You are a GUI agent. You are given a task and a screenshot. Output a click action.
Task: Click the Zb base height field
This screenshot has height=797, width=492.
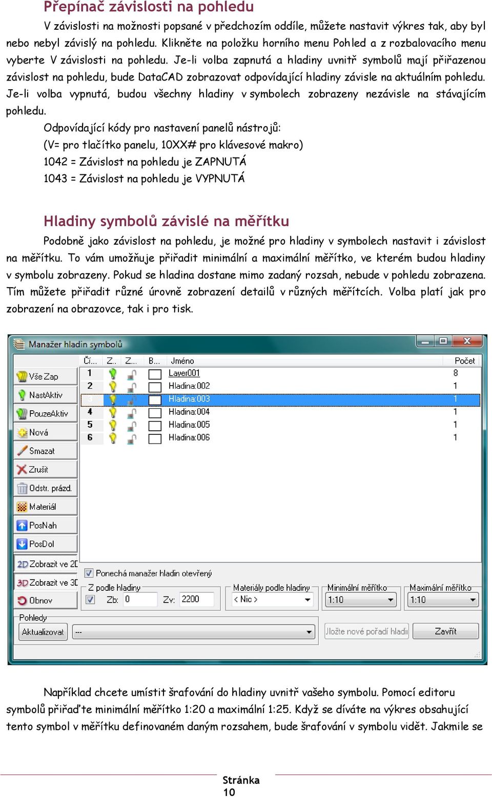coord(139,599)
